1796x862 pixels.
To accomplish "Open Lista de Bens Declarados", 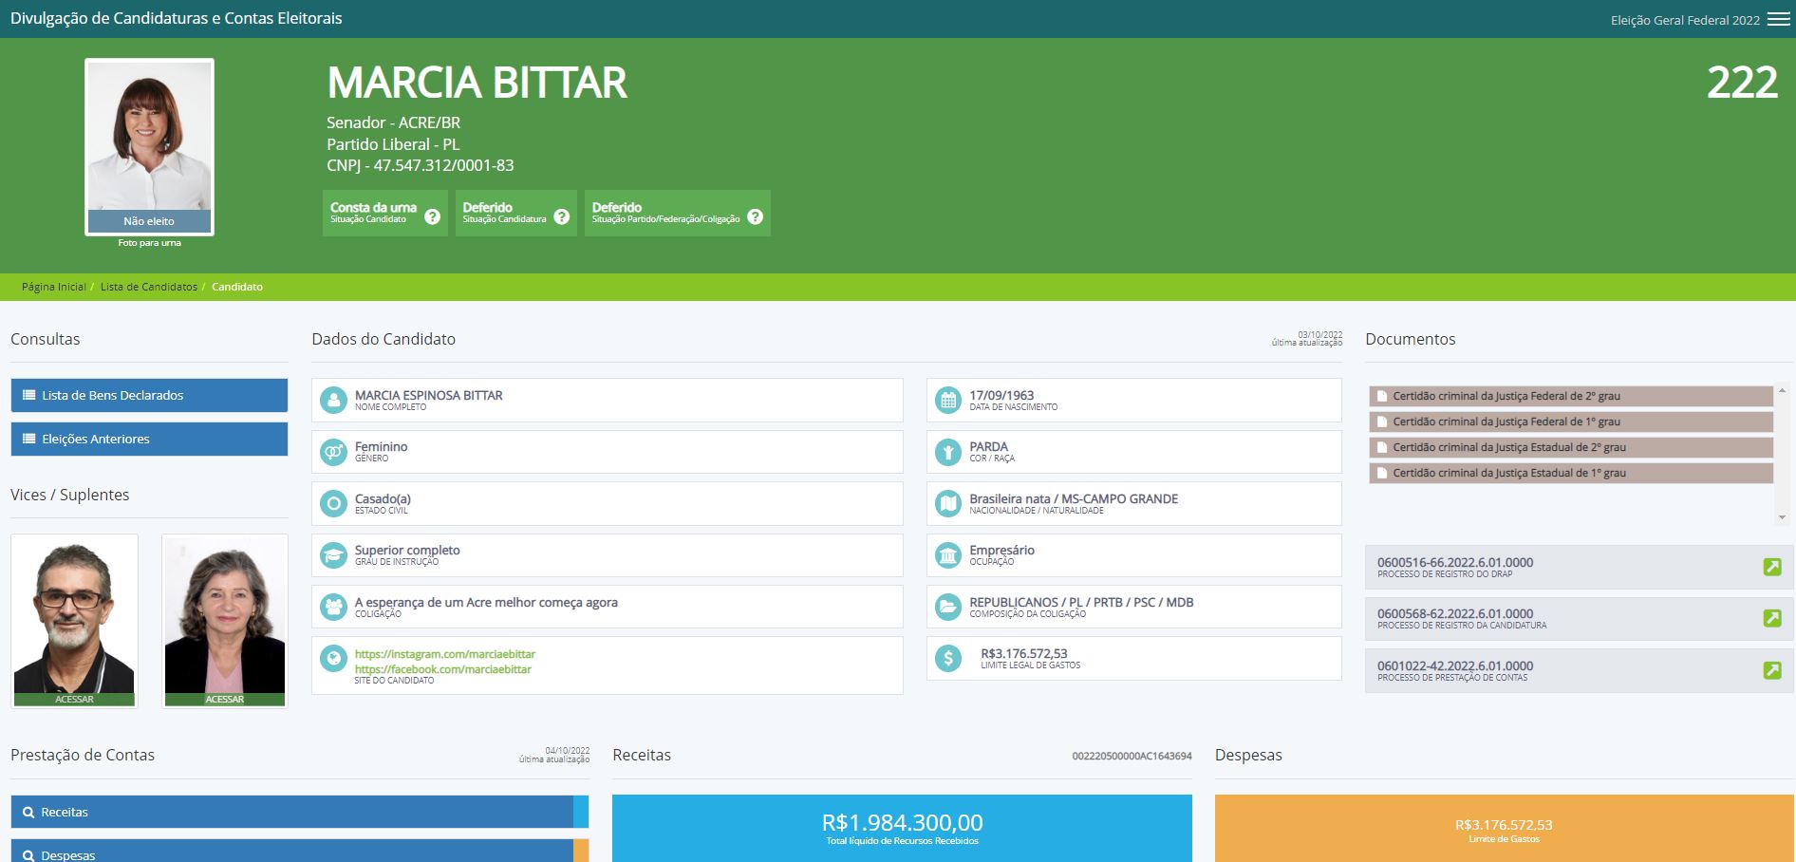I will pyautogui.click(x=149, y=395).
